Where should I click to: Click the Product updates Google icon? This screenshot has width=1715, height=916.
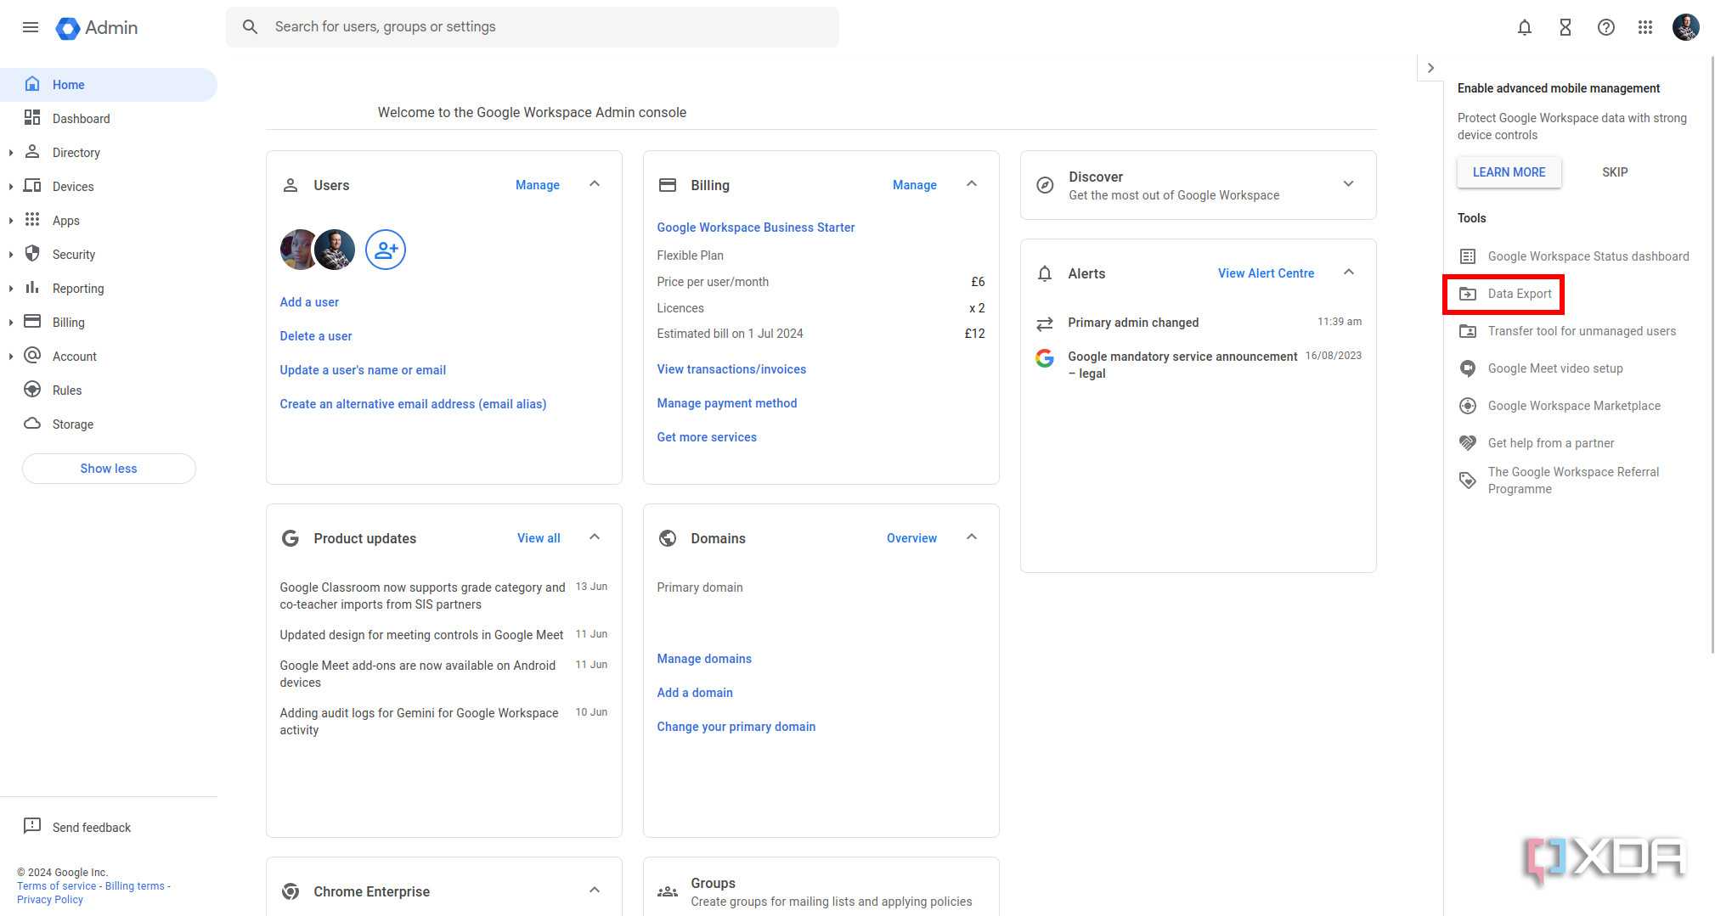coord(291,538)
